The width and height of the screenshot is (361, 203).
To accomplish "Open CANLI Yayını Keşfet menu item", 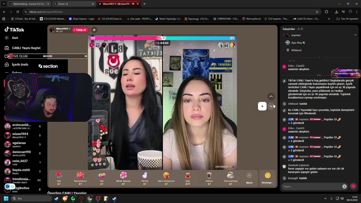I will 23,48.
